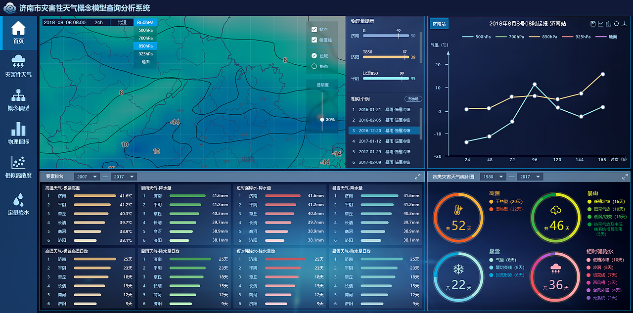This screenshot has height=313, width=633.
Task: Open the 2018-08-08 08:00 date selector
Action: coord(64,22)
